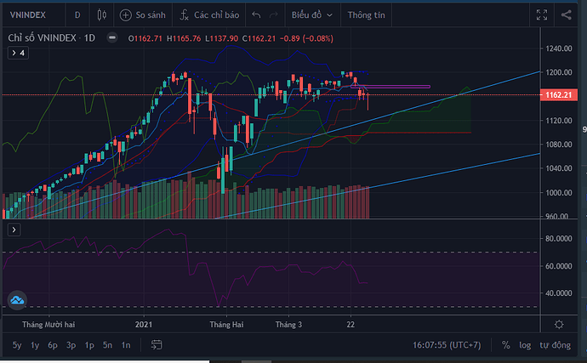The image size is (587, 363).
Task: Click the Tháng Mười hai date label
Action: coord(48,325)
